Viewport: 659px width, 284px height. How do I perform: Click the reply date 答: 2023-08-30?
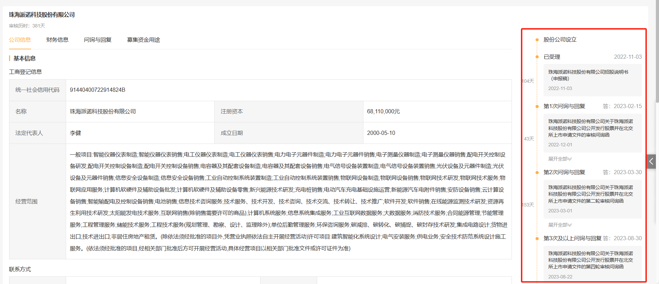[x=622, y=238]
